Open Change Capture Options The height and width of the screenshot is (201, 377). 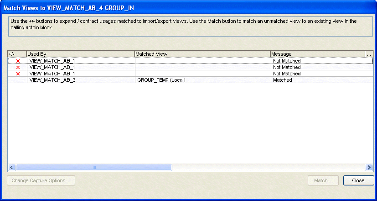click(x=41, y=180)
